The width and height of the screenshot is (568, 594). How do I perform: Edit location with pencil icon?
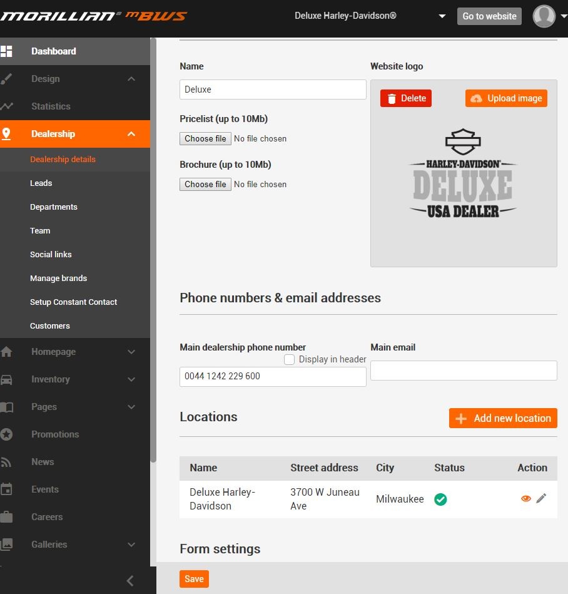tap(541, 498)
